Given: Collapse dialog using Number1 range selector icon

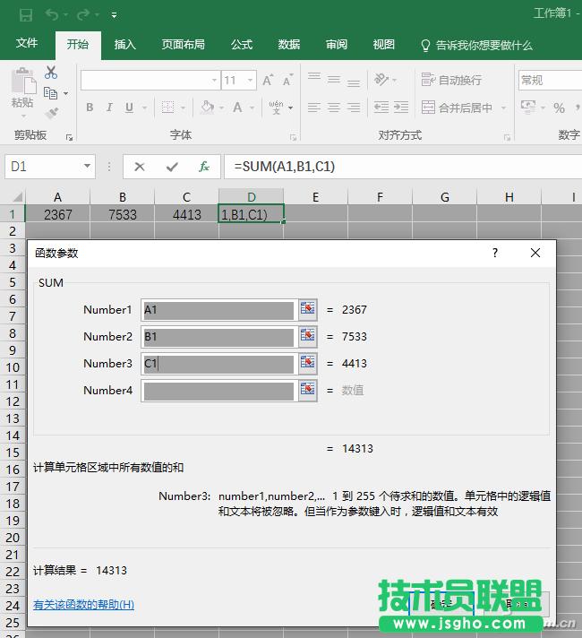Looking at the screenshot, I should 308,310.
